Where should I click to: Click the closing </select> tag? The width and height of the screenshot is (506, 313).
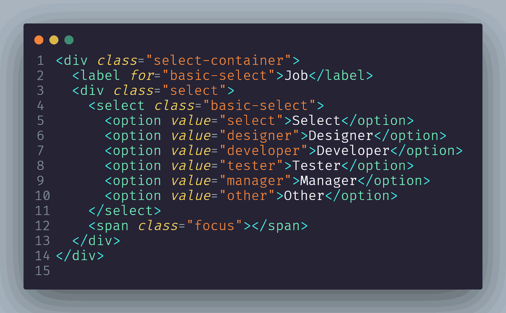point(125,211)
